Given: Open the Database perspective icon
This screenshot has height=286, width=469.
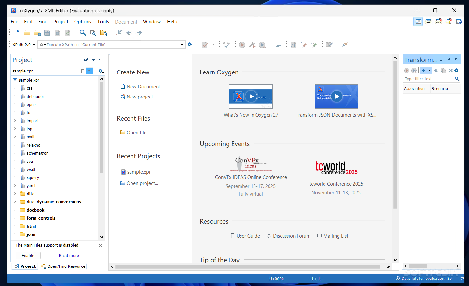Looking at the screenshot, I should [x=459, y=22].
